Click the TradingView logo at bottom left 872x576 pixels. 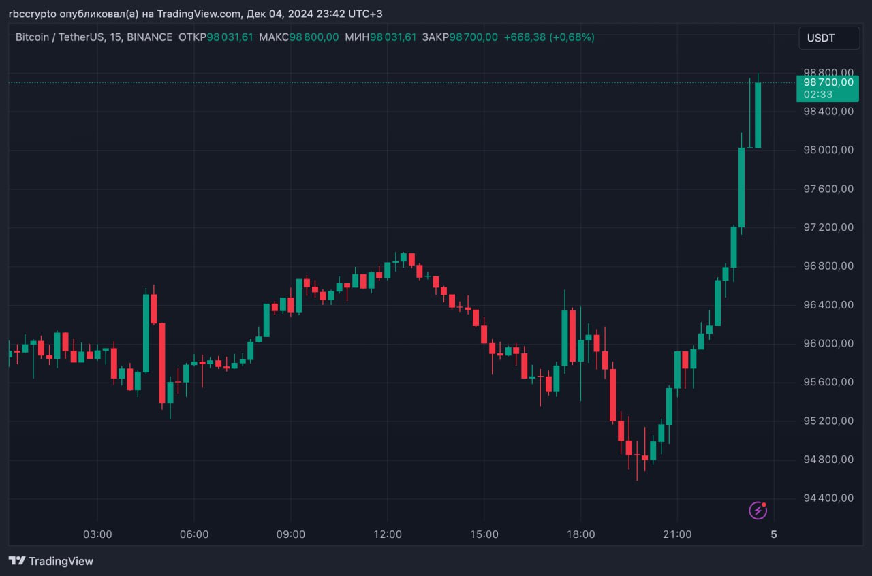tap(51, 561)
